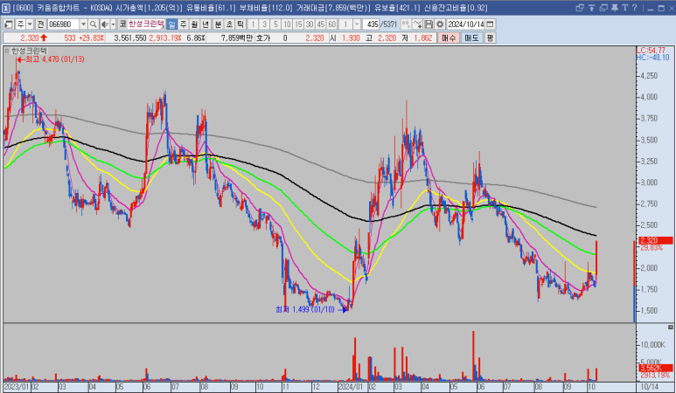This screenshot has width=676, height=393.
Task: Click the stock name 한성크린텍 in toolbar
Action: coord(146,24)
